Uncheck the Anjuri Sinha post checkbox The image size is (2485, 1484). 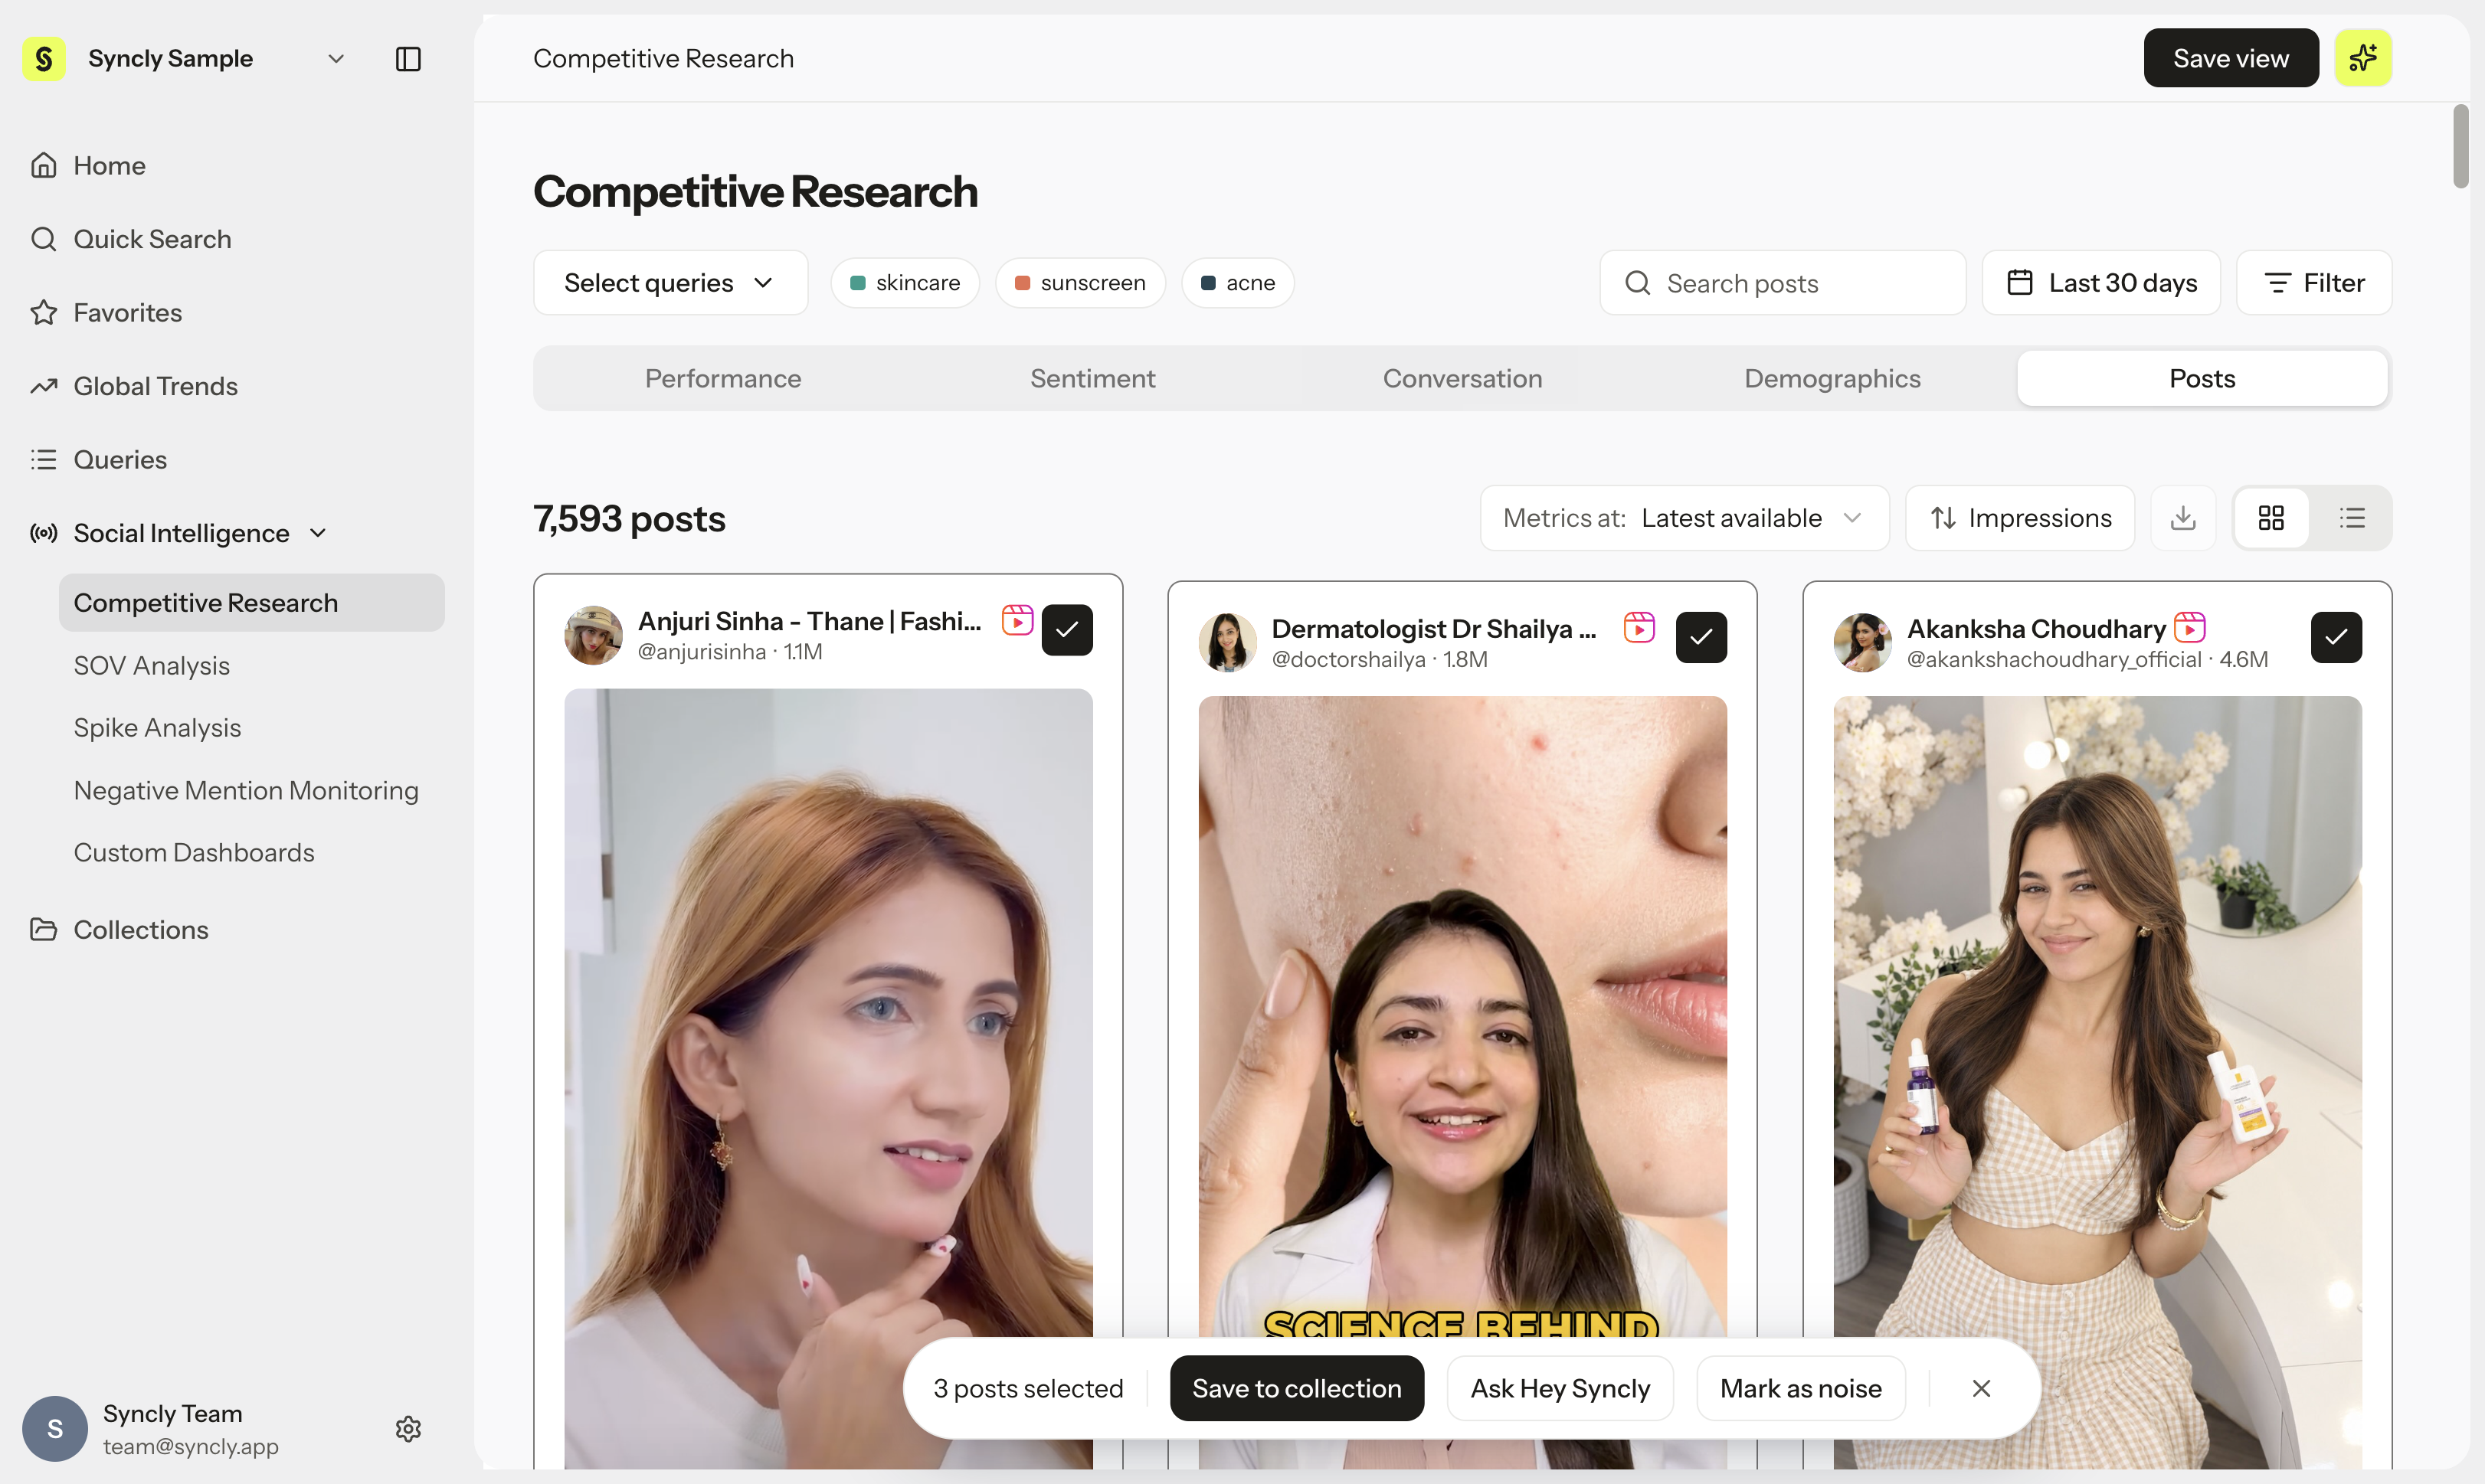tap(1066, 630)
